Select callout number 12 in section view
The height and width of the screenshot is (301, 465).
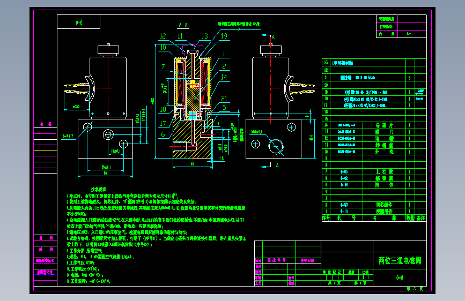point(163,36)
